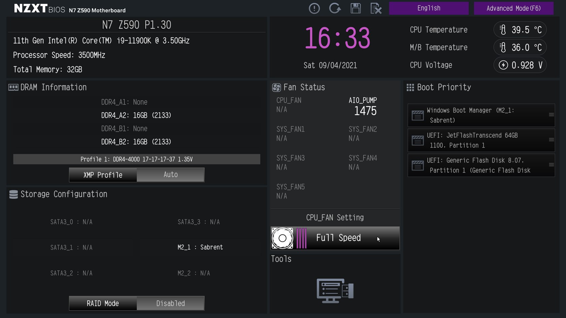This screenshot has width=566, height=318.
Task: Click the SYS_FAN2 reading
Action: coord(363,134)
